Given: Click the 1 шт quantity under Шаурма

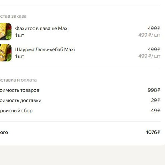Looking at the screenshot, I should pos(20,56).
